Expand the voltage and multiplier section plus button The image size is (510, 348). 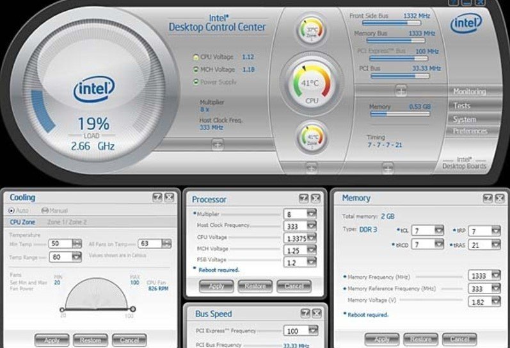218,144
